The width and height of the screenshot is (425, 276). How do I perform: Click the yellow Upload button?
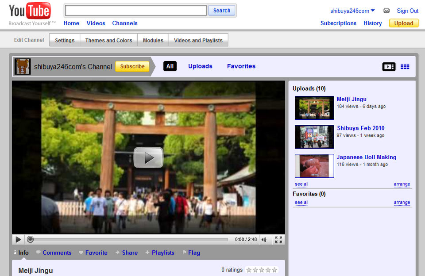[x=404, y=23]
